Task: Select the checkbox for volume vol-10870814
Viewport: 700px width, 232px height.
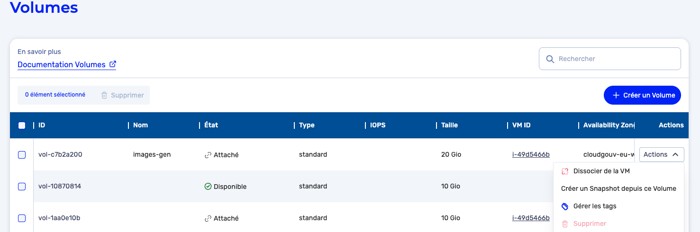Action: (x=22, y=187)
